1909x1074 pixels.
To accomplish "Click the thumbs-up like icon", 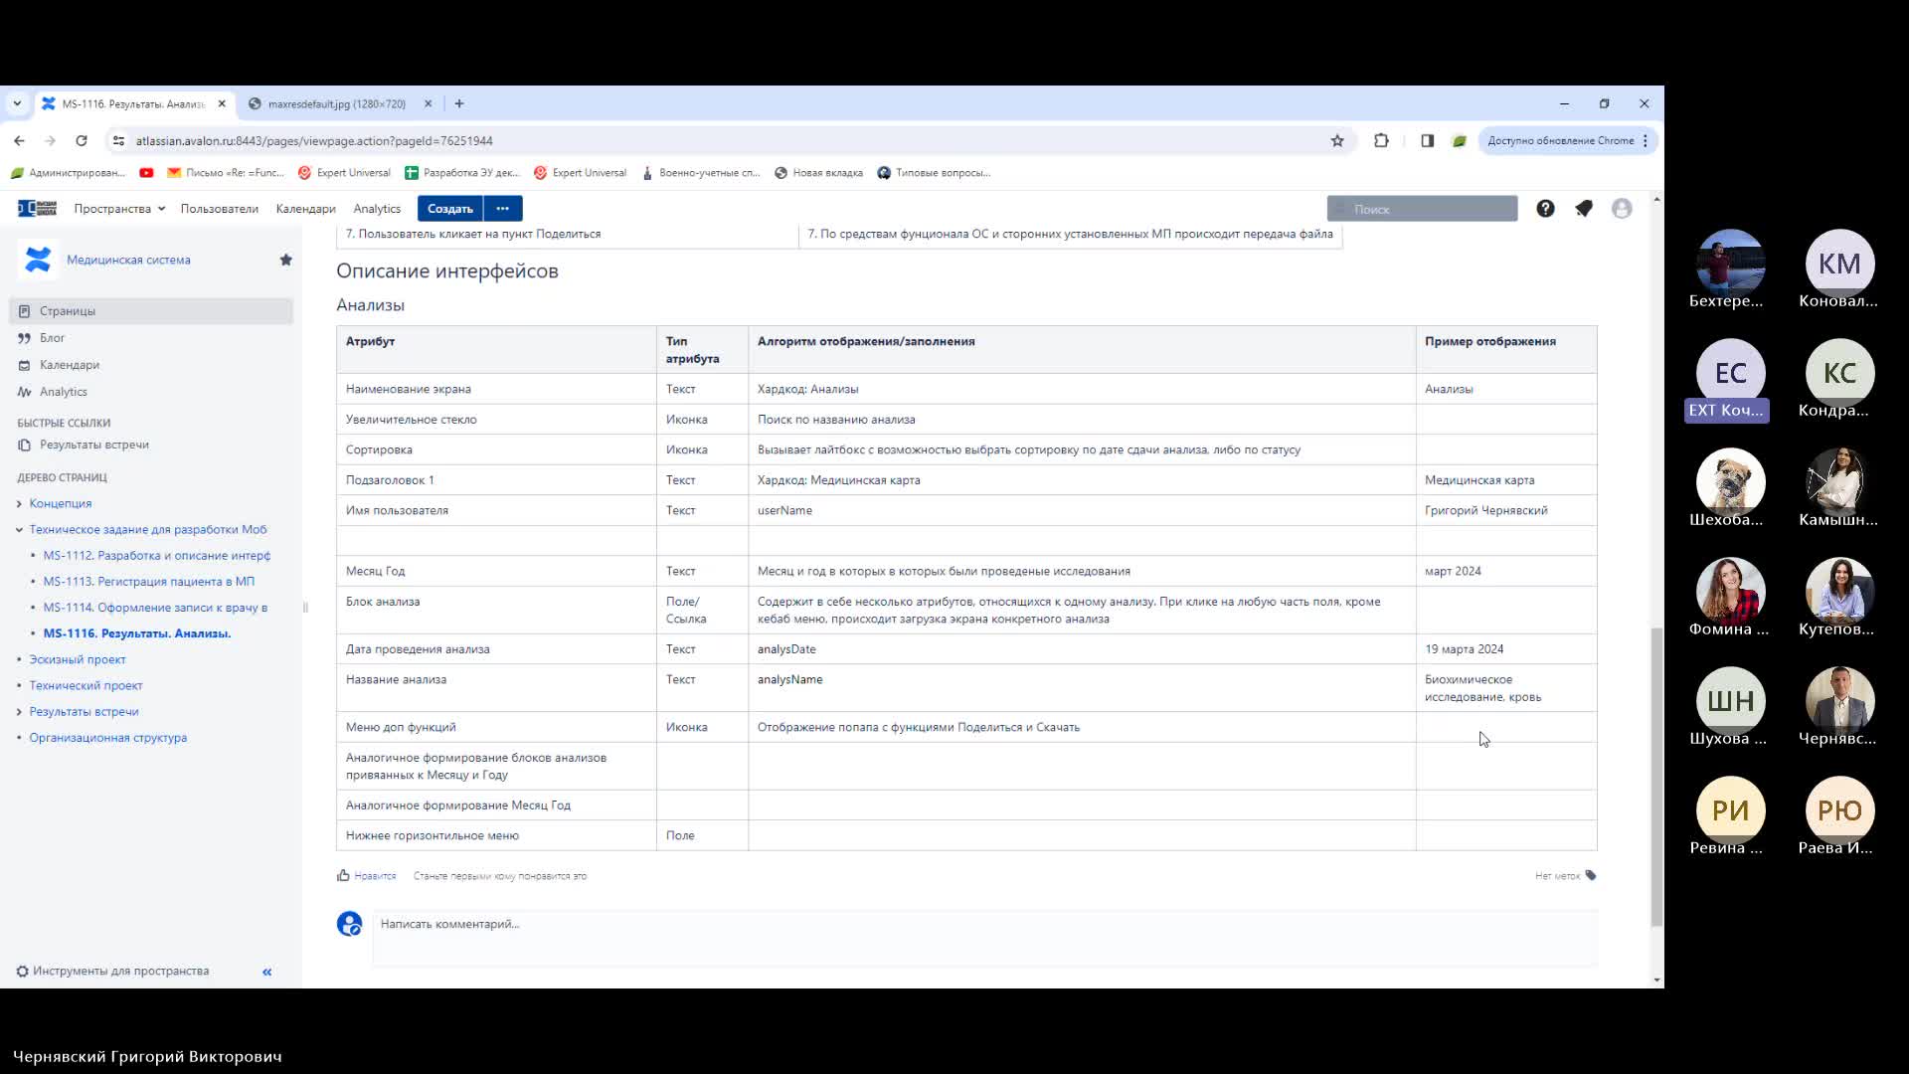I will [343, 875].
